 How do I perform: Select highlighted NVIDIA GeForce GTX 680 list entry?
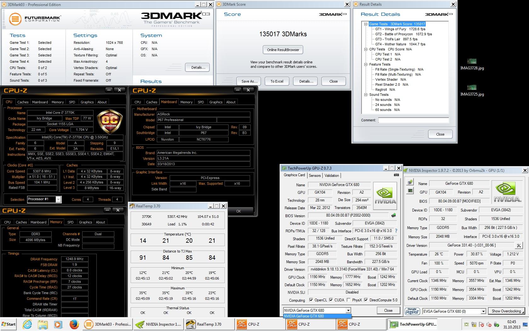coord(317,316)
